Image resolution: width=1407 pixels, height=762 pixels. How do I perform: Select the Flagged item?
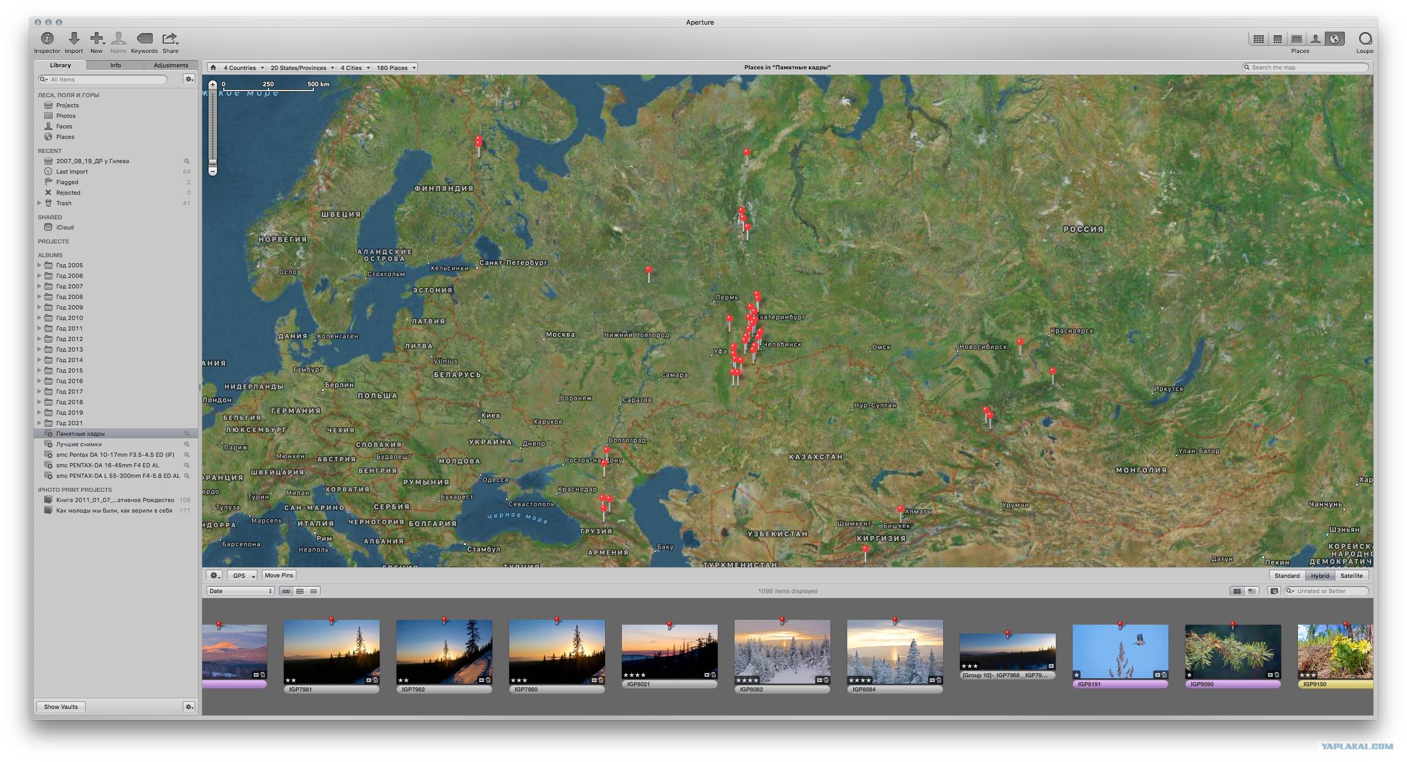coord(116,182)
